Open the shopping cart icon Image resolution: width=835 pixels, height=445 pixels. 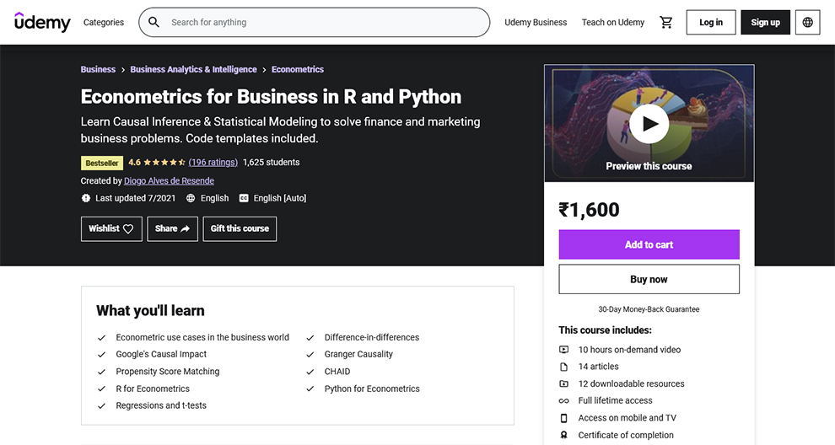[x=666, y=23]
